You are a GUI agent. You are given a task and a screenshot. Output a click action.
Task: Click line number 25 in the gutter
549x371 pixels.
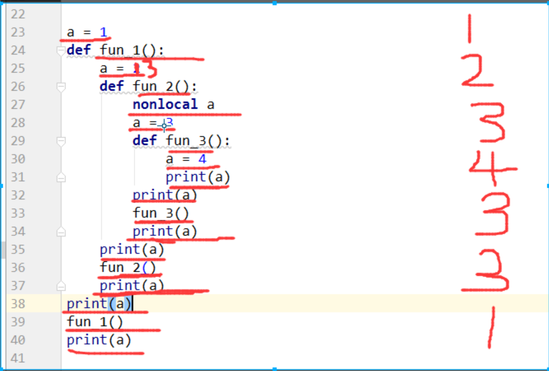tap(18, 69)
